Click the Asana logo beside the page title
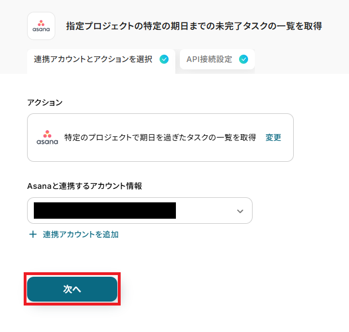The width and height of the screenshot is (349, 332). 41,26
